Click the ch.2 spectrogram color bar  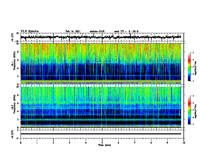click(x=189, y=110)
